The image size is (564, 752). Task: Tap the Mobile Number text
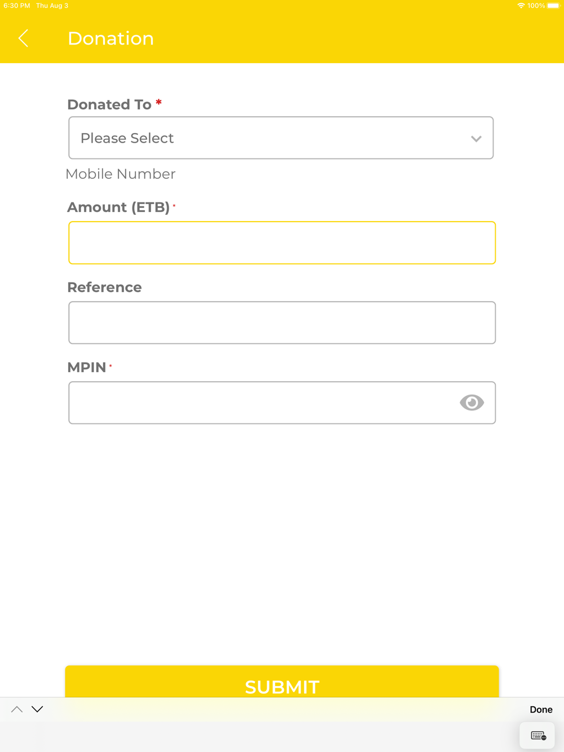click(x=121, y=174)
